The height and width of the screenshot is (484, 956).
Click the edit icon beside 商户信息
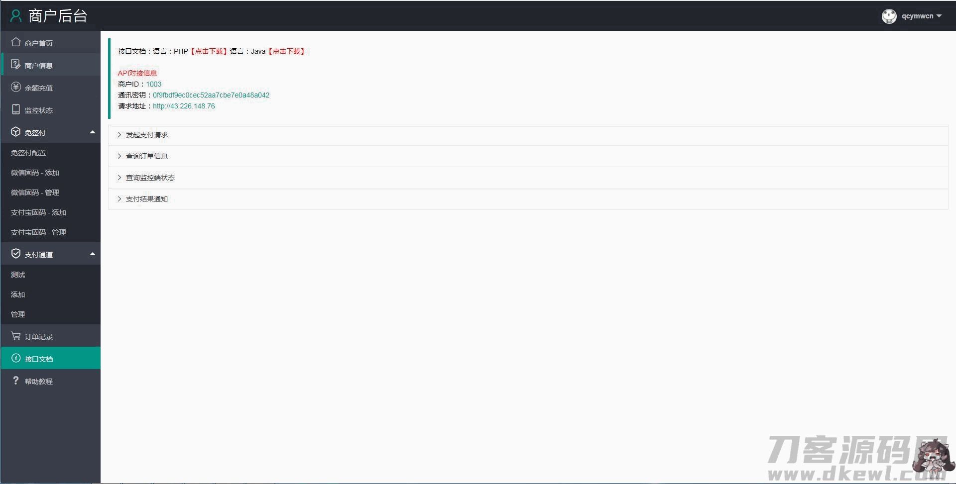16,65
